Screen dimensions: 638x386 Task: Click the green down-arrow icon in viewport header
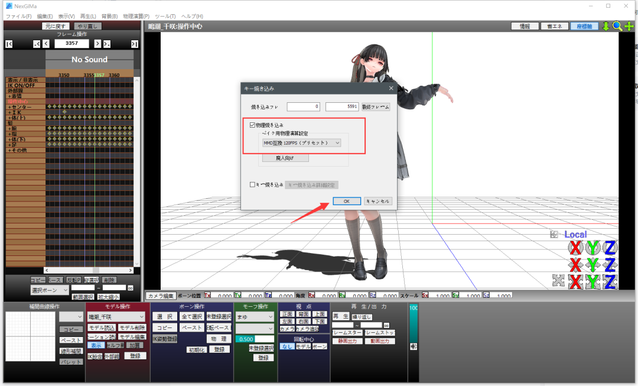[606, 27]
